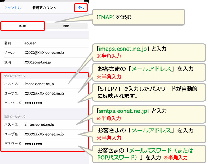This screenshot has height=164, width=213.
Task: Select incoming ホスト名 imaps.eonet.ne.jp field
Action: [45, 84]
